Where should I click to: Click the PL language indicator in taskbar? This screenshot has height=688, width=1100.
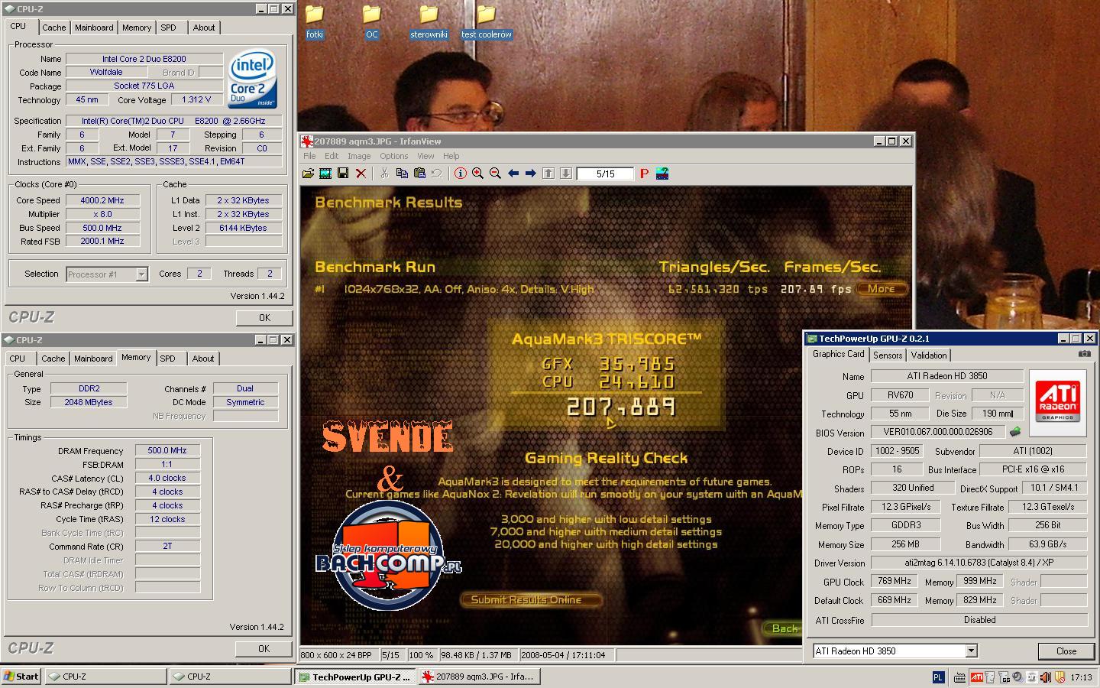click(938, 677)
